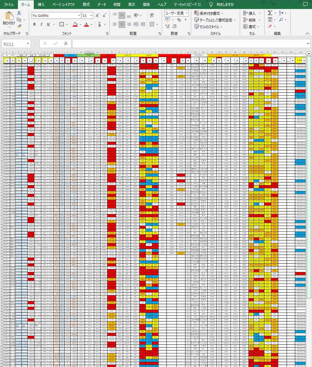Switch to the データ ribbon tab
Screen dimensions: 312x367
[102, 4]
